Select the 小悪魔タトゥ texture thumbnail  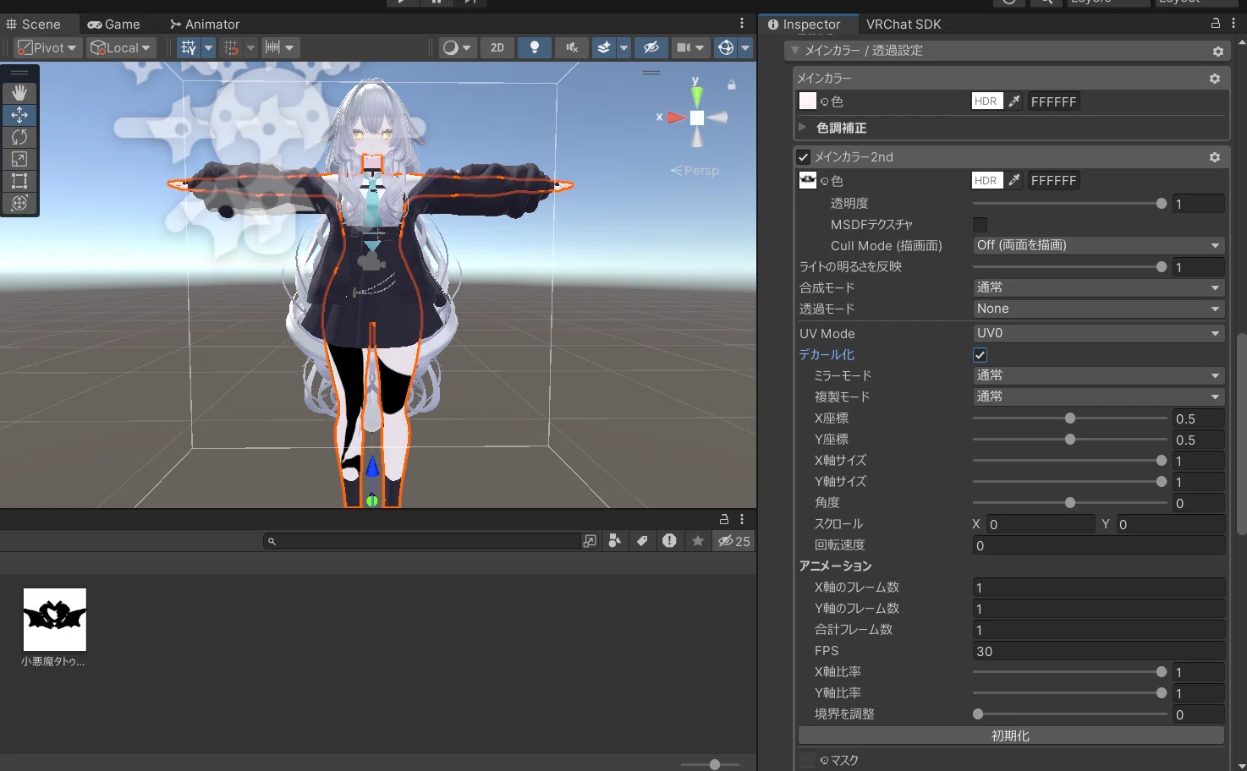54,619
